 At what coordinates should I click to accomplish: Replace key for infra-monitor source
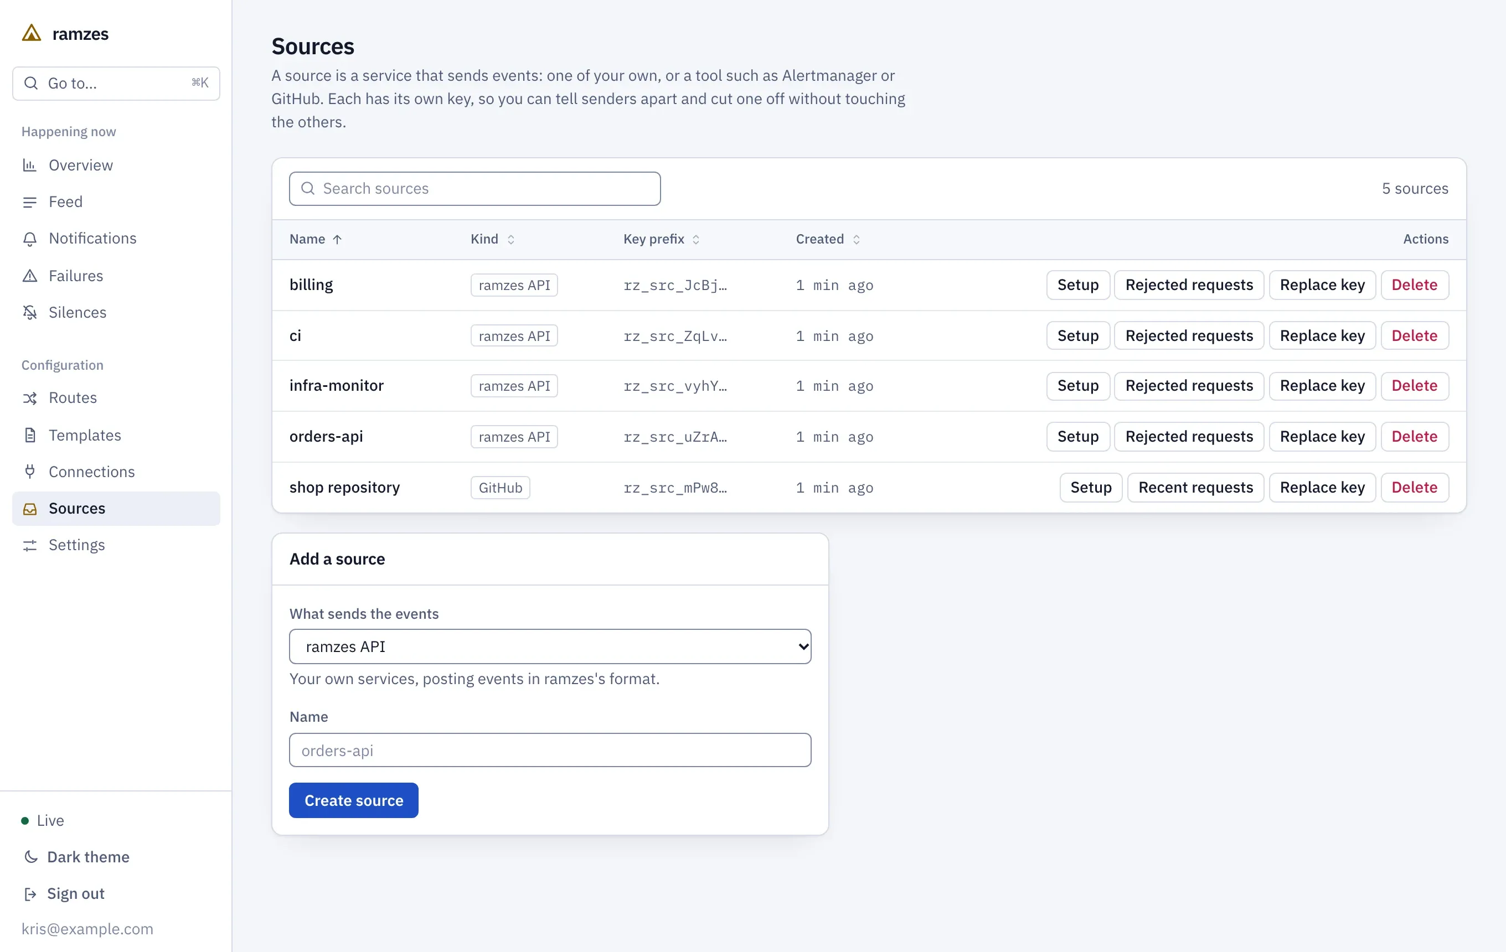pos(1322,386)
